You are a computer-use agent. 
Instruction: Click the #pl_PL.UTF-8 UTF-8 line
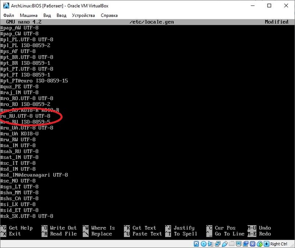(27, 39)
